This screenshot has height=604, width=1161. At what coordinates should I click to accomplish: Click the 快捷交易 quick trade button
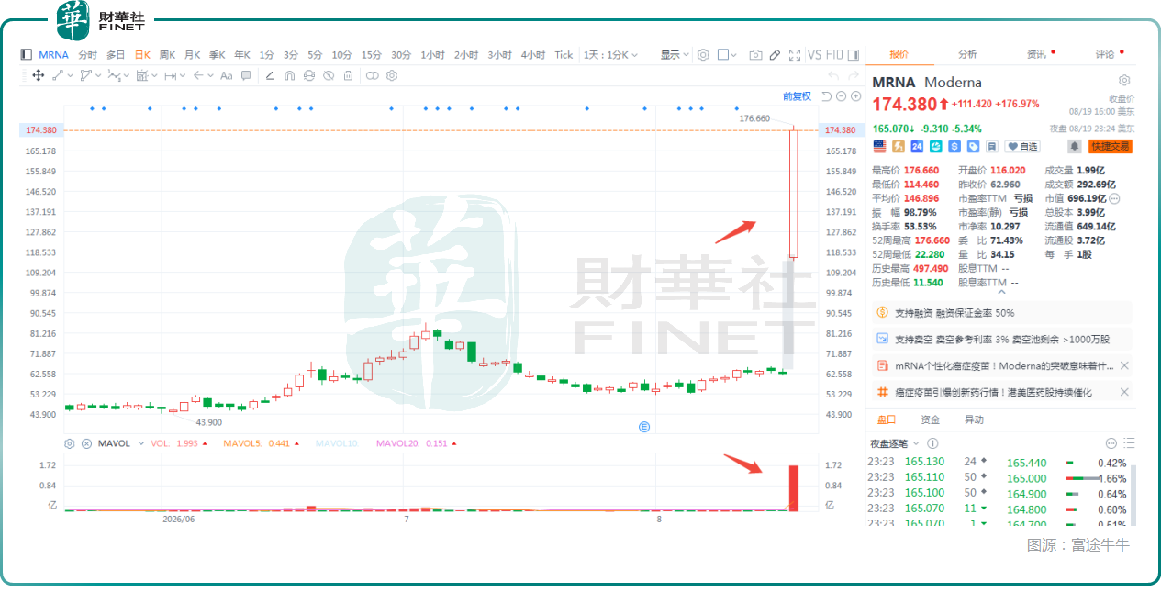(x=1110, y=146)
